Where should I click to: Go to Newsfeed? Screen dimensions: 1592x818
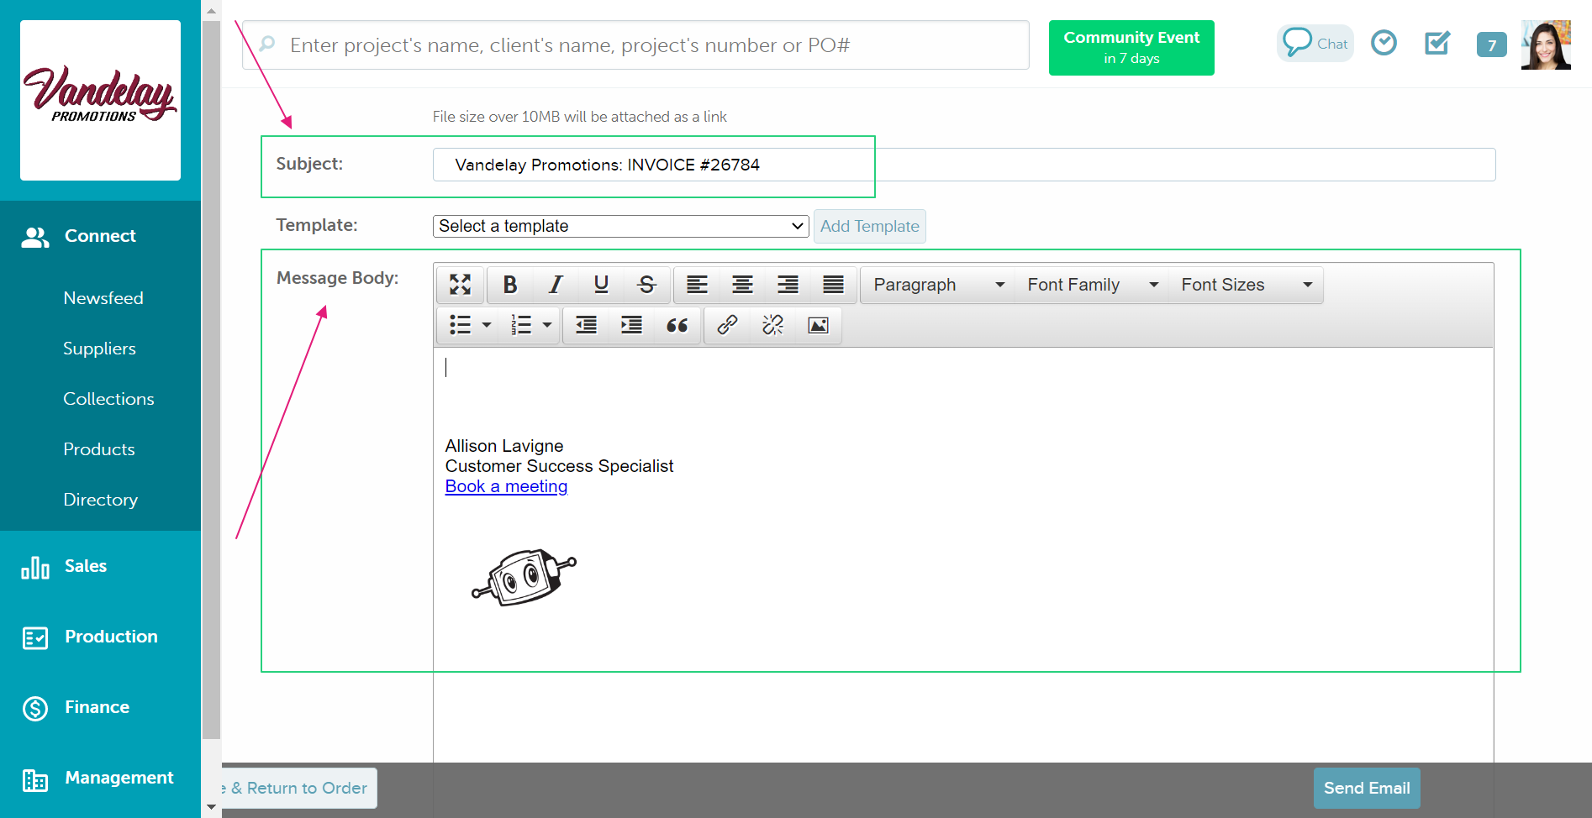tap(103, 298)
